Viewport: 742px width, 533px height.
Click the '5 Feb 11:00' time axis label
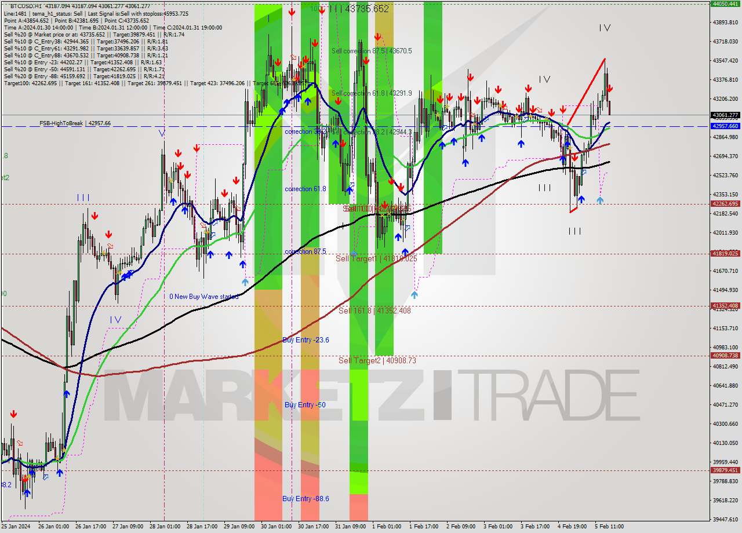click(609, 527)
